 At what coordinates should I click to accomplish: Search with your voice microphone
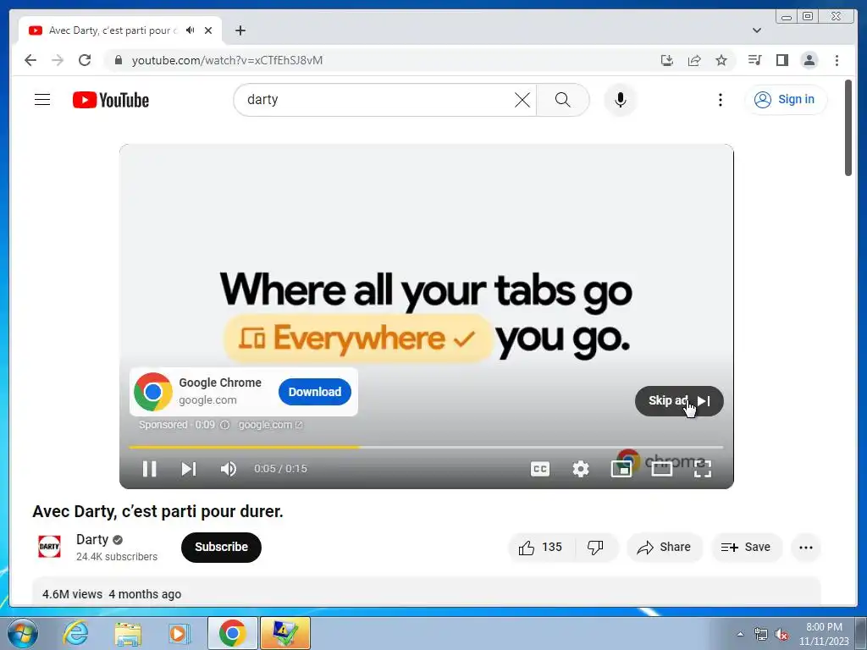point(621,100)
